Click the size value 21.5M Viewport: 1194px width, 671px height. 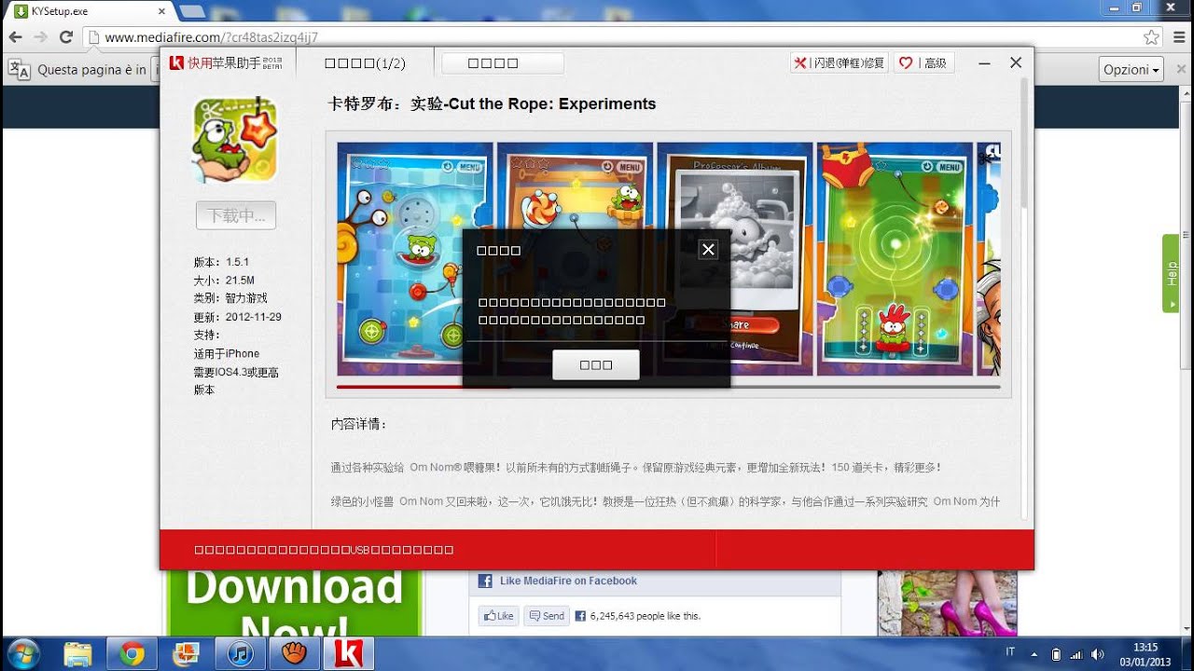click(x=240, y=280)
